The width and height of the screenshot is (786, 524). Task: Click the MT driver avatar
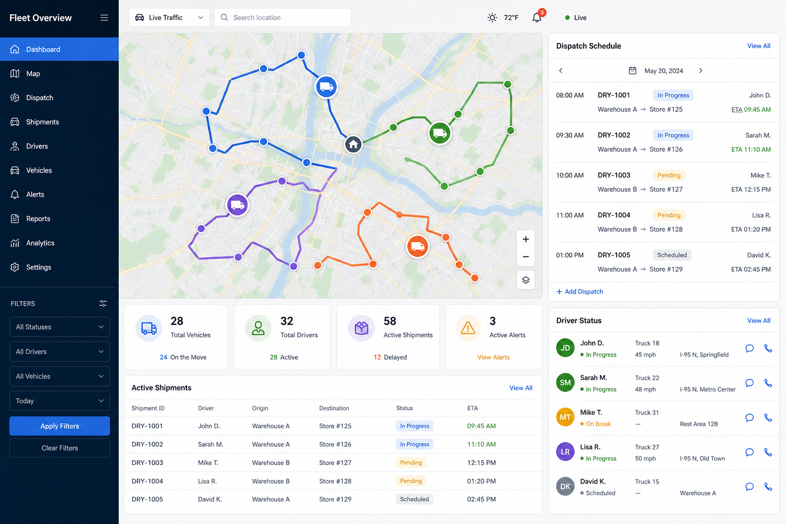(x=565, y=417)
